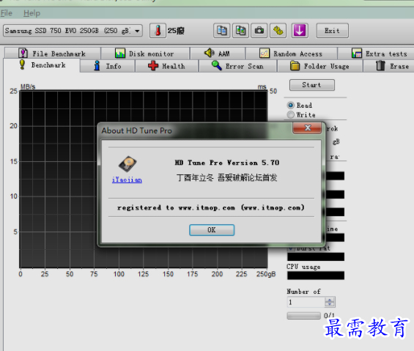Screen dimensions: 414x351
Task: Select the Read radio button
Action: [291, 105]
